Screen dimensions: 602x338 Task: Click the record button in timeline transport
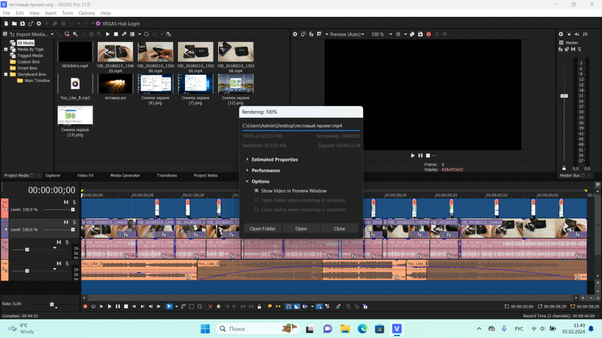[85, 306]
